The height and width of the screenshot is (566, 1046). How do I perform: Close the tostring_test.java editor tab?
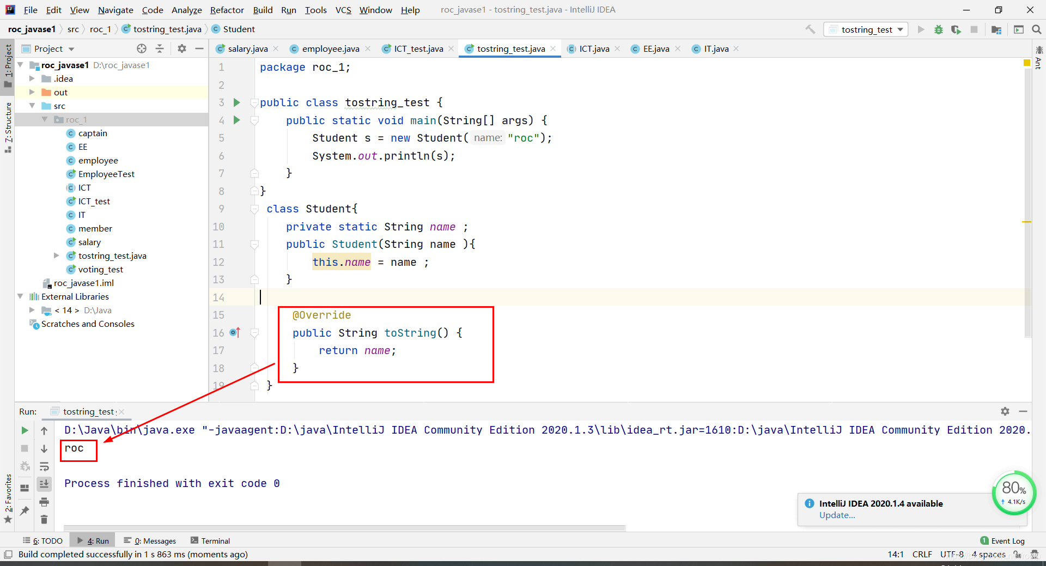(553, 48)
